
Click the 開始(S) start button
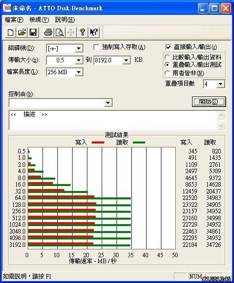209,101
